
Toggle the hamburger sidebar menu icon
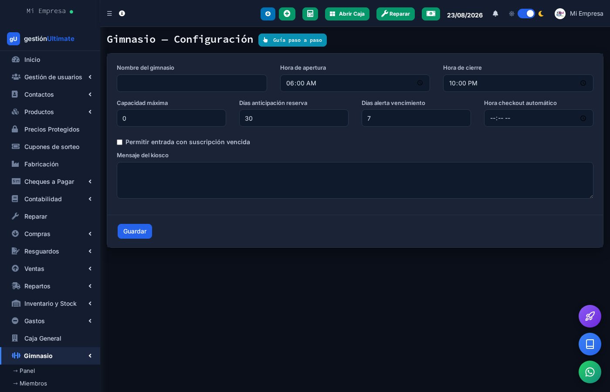point(109,14)
